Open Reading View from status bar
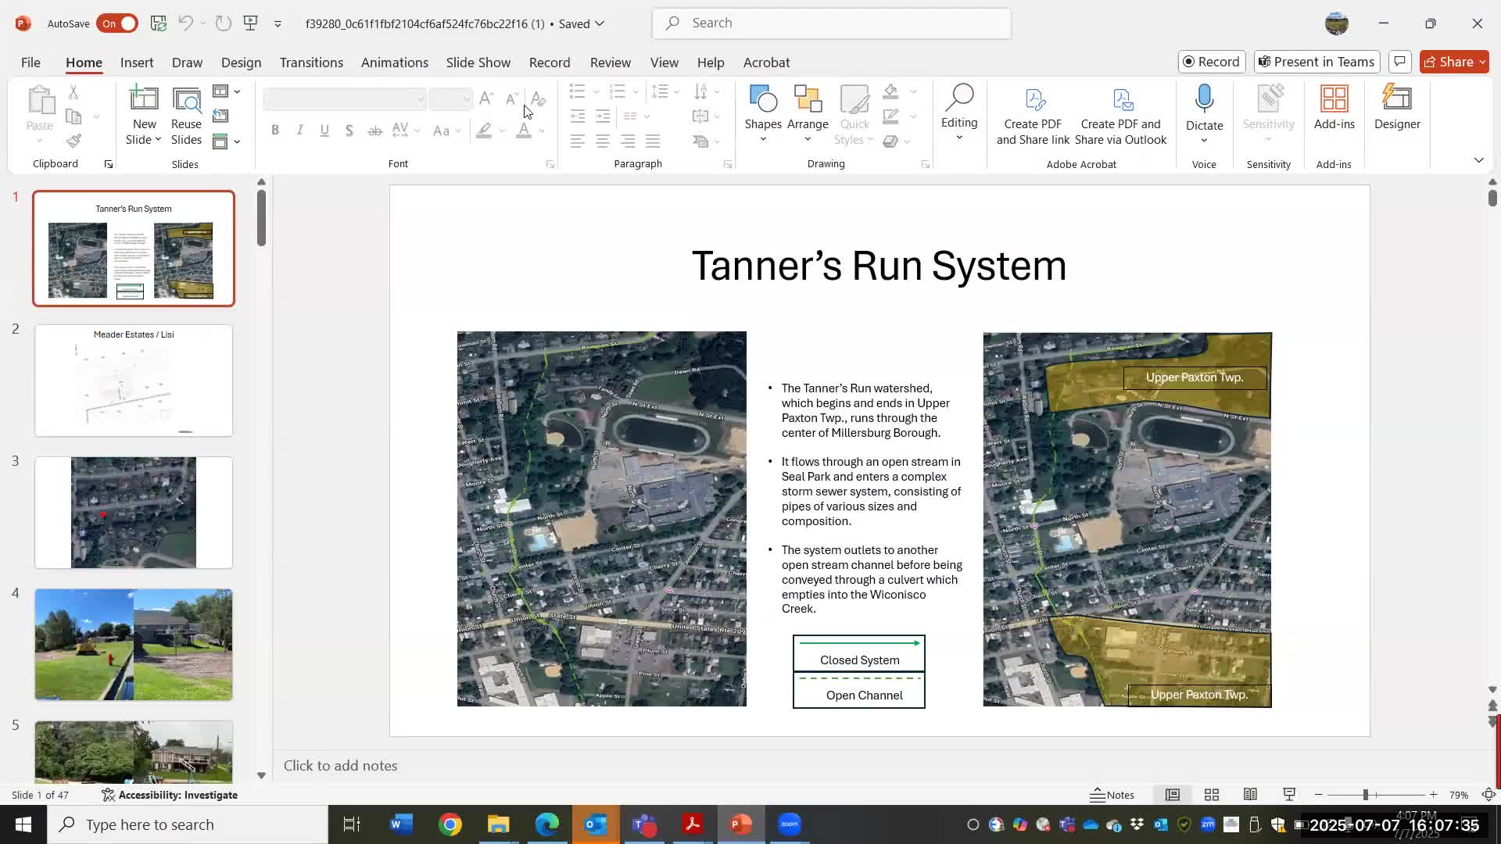1501x844 pixels. coord(1250,795)
